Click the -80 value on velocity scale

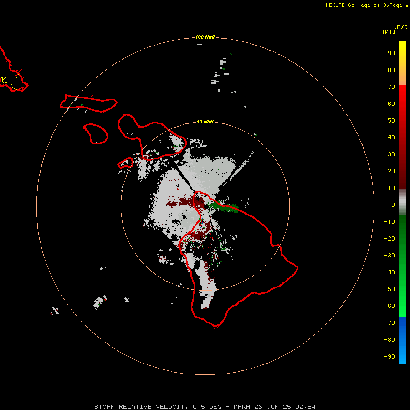click(x=389, y=340)
